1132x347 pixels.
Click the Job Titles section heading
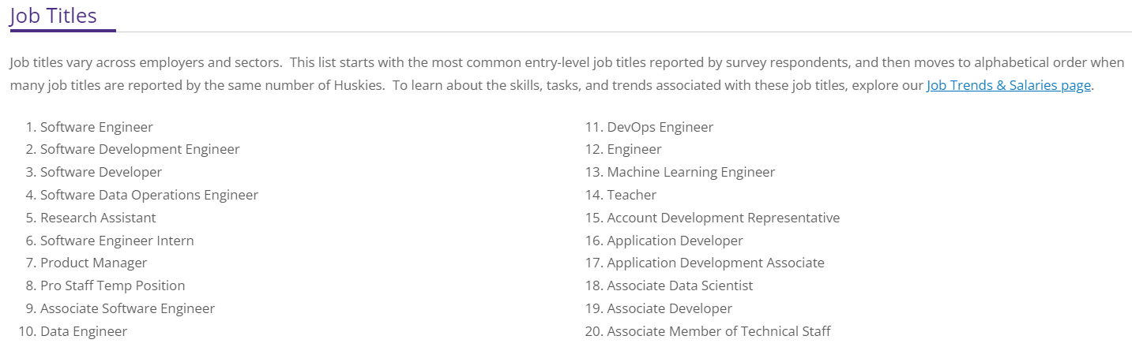(53, 15)
